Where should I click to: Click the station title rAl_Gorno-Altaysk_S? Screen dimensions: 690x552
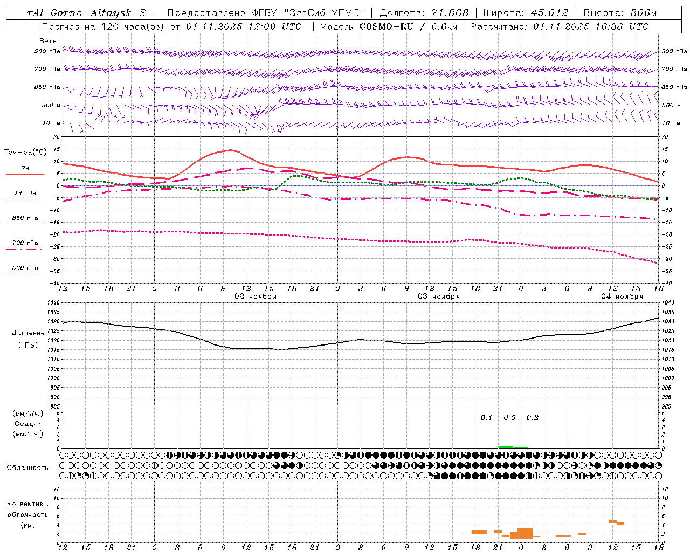tap(87, 13)
